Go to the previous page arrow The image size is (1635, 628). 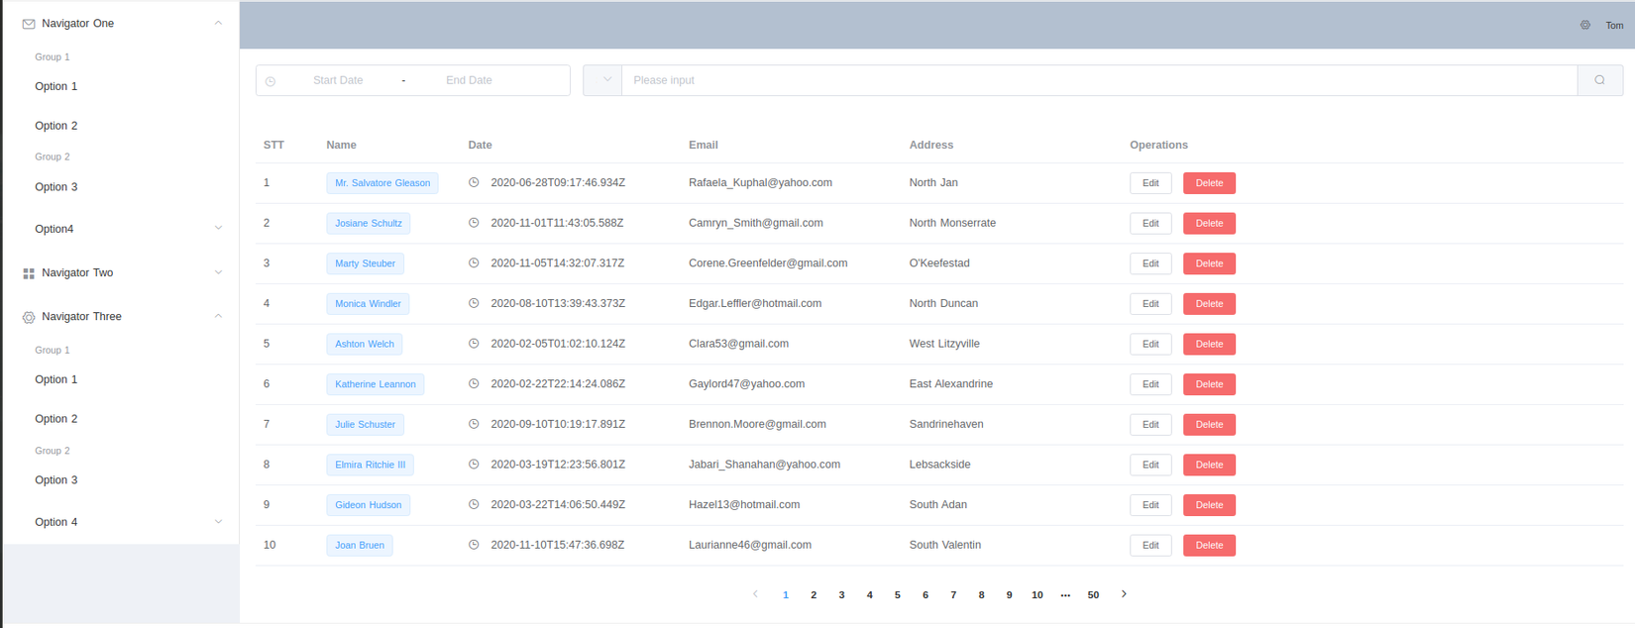[755, 594]
